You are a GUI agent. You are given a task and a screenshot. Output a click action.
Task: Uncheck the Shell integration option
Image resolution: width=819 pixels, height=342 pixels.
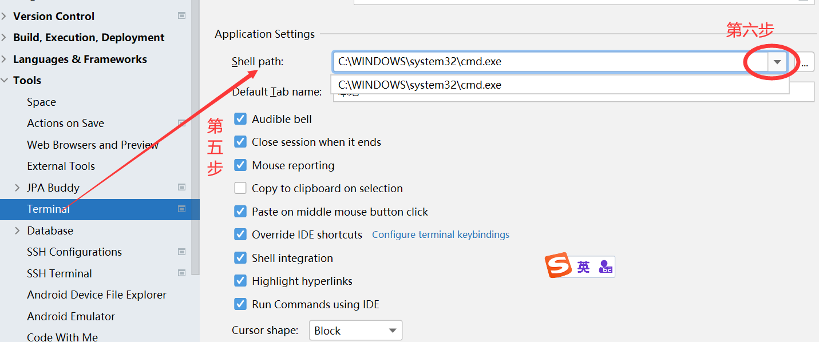coord(240,258)
